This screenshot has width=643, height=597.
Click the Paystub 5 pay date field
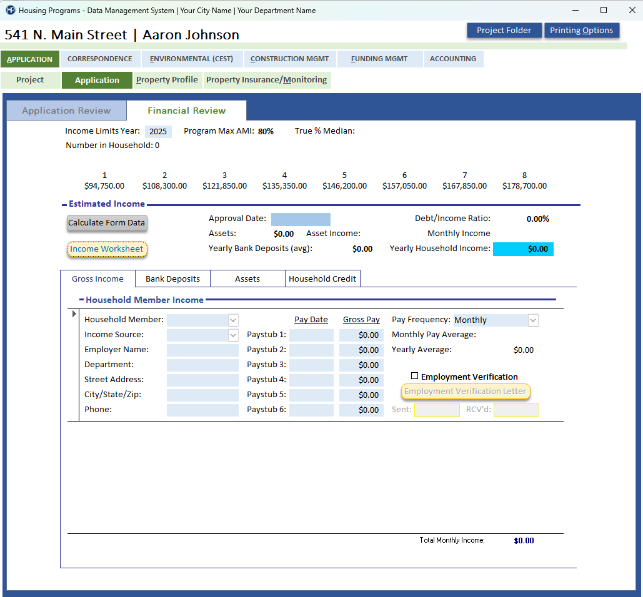click(x=311, y=395)
